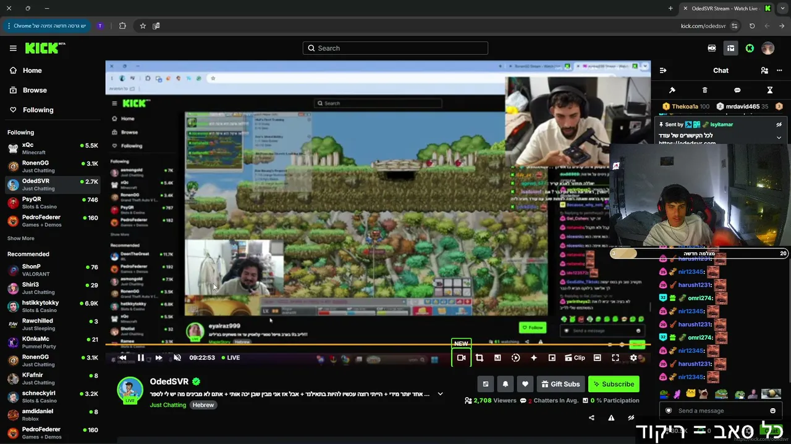Click the chat bubble mode icon
The height and width of the screenshot is (444, 791).
[x=737, y=90]
